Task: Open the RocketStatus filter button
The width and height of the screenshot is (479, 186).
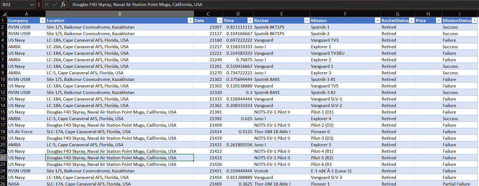Action: pyautogui.click(x=412, y=20)
